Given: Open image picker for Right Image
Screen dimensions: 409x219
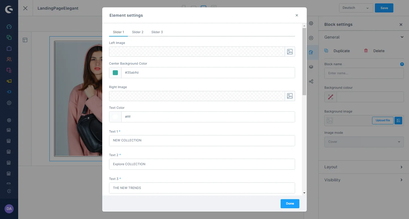Looking at the screenshot, I should click(x=290, y=96).
